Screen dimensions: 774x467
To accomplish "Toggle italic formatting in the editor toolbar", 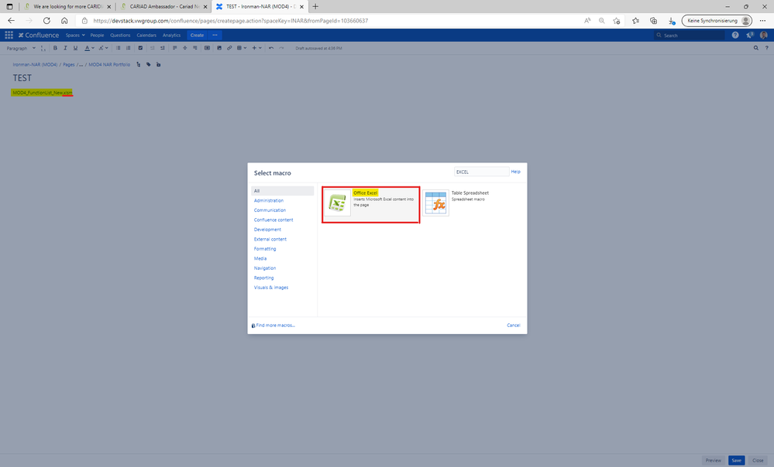I will pyautogui.click(x=65, y=48).
